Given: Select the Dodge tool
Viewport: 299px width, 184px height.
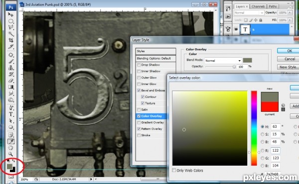Looking at the screenshot, I should (x=10, y=100).
